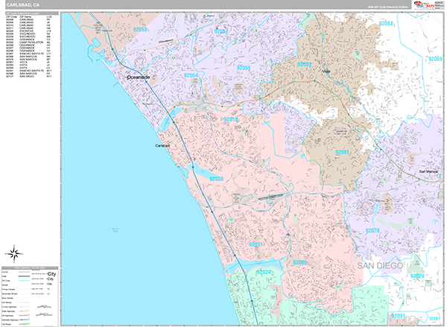Select ZIP code label 92029
This screenshot has height=327, width=447.
pyautogui.click(x=417, y=276)
